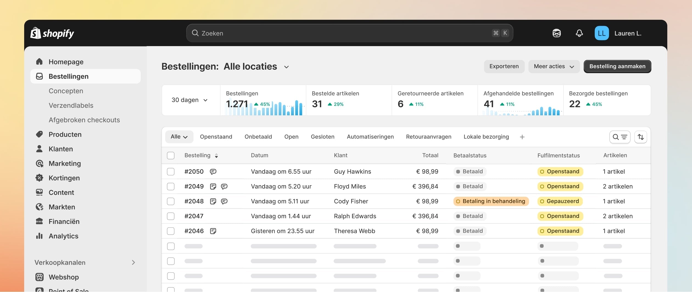Open Afgebroken checkouts in the sidebar

pos(84,120)
